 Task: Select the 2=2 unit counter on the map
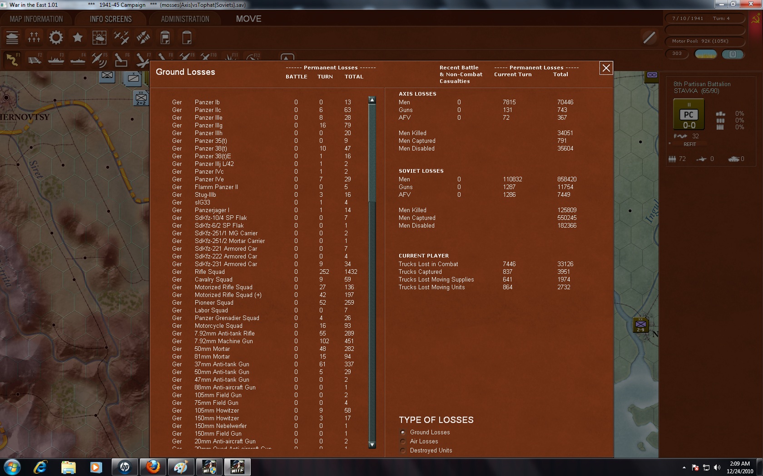(x=141, y=98)
